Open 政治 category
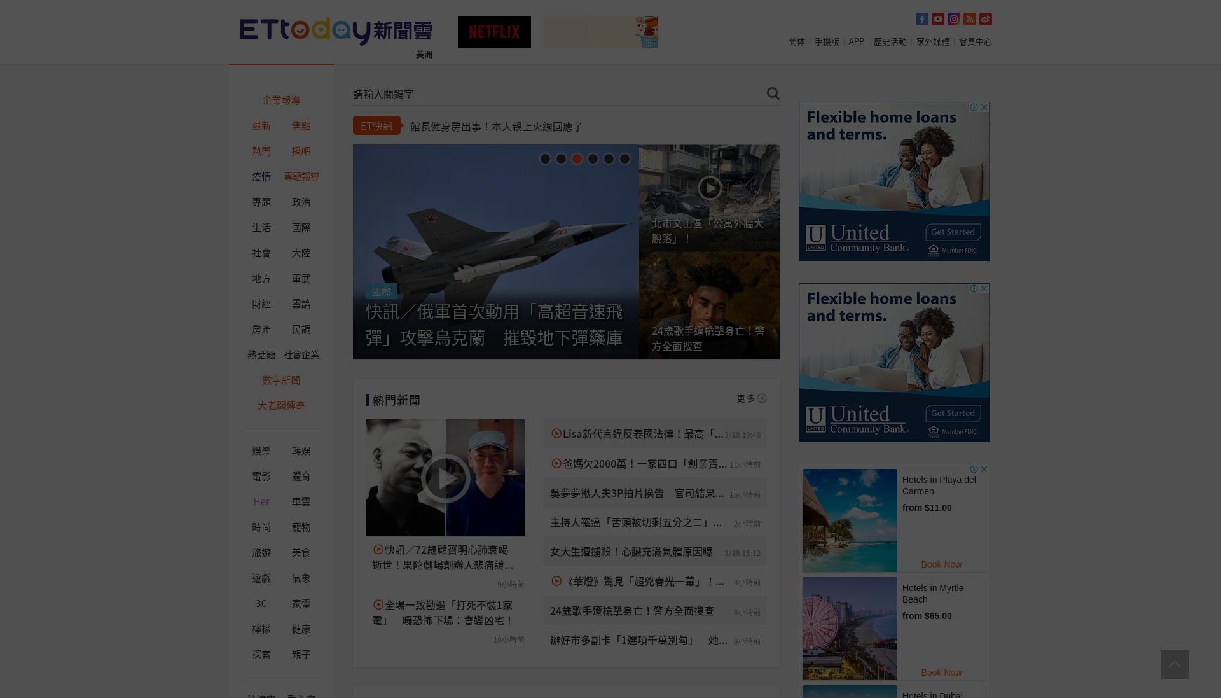1221x698 pixels. 301,202
